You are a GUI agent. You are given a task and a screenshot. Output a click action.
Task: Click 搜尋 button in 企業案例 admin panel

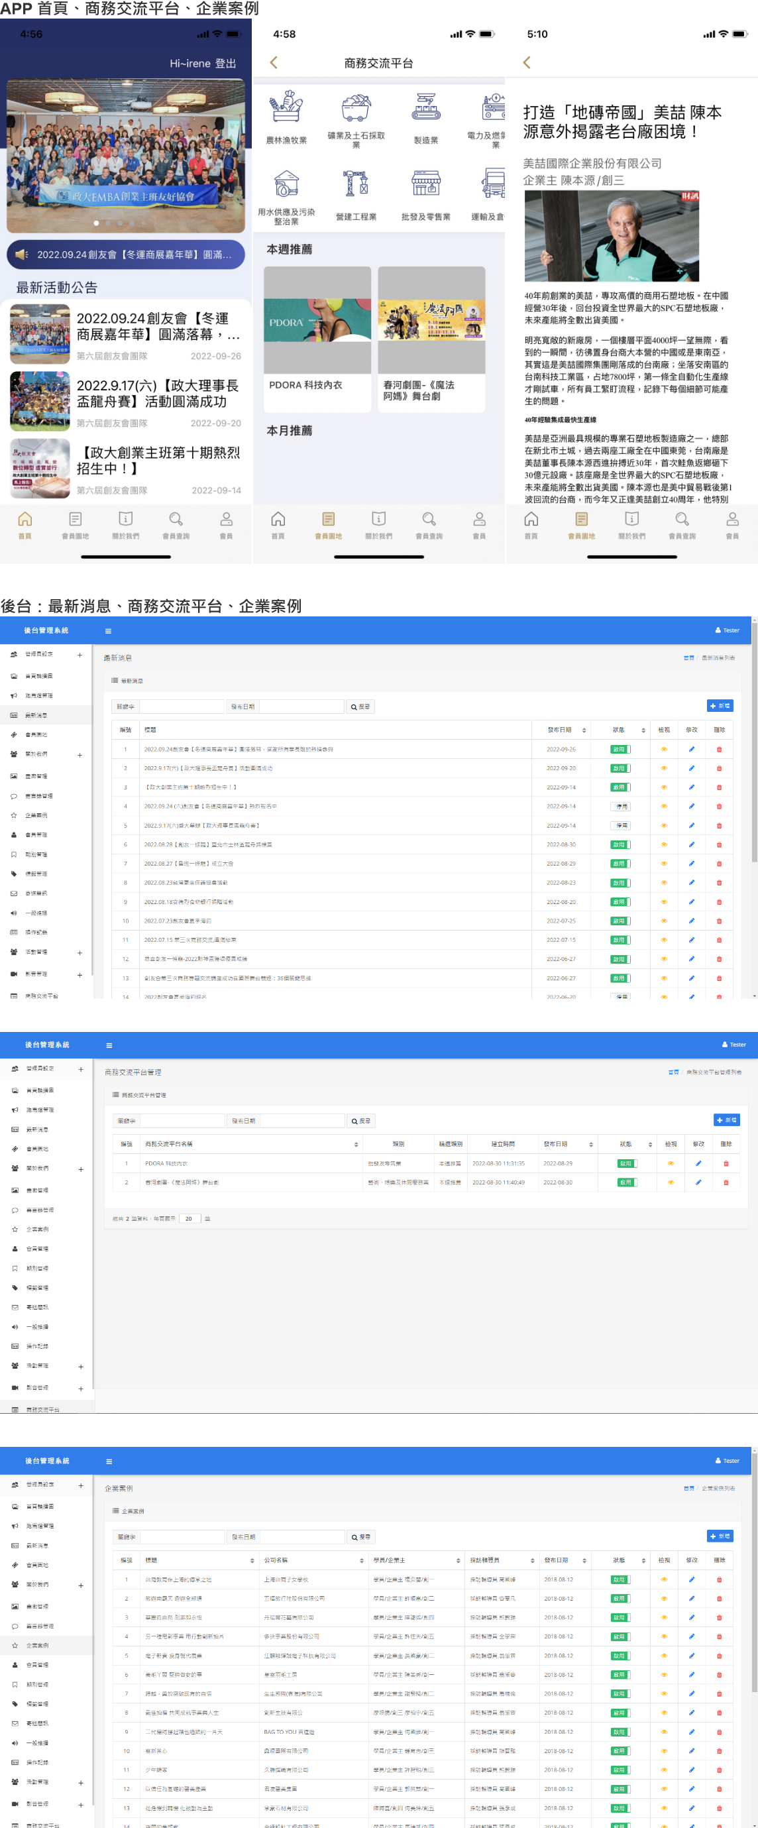click(360, 1537)
